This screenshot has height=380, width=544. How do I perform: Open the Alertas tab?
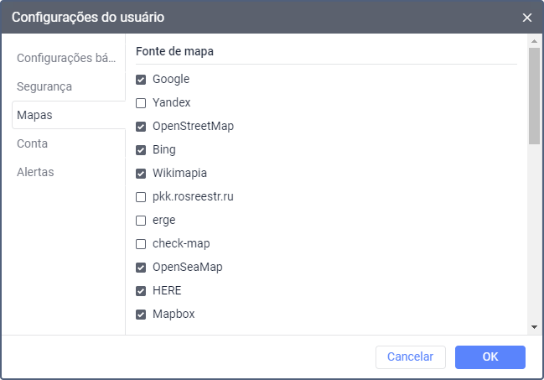(x=35, y=172)
